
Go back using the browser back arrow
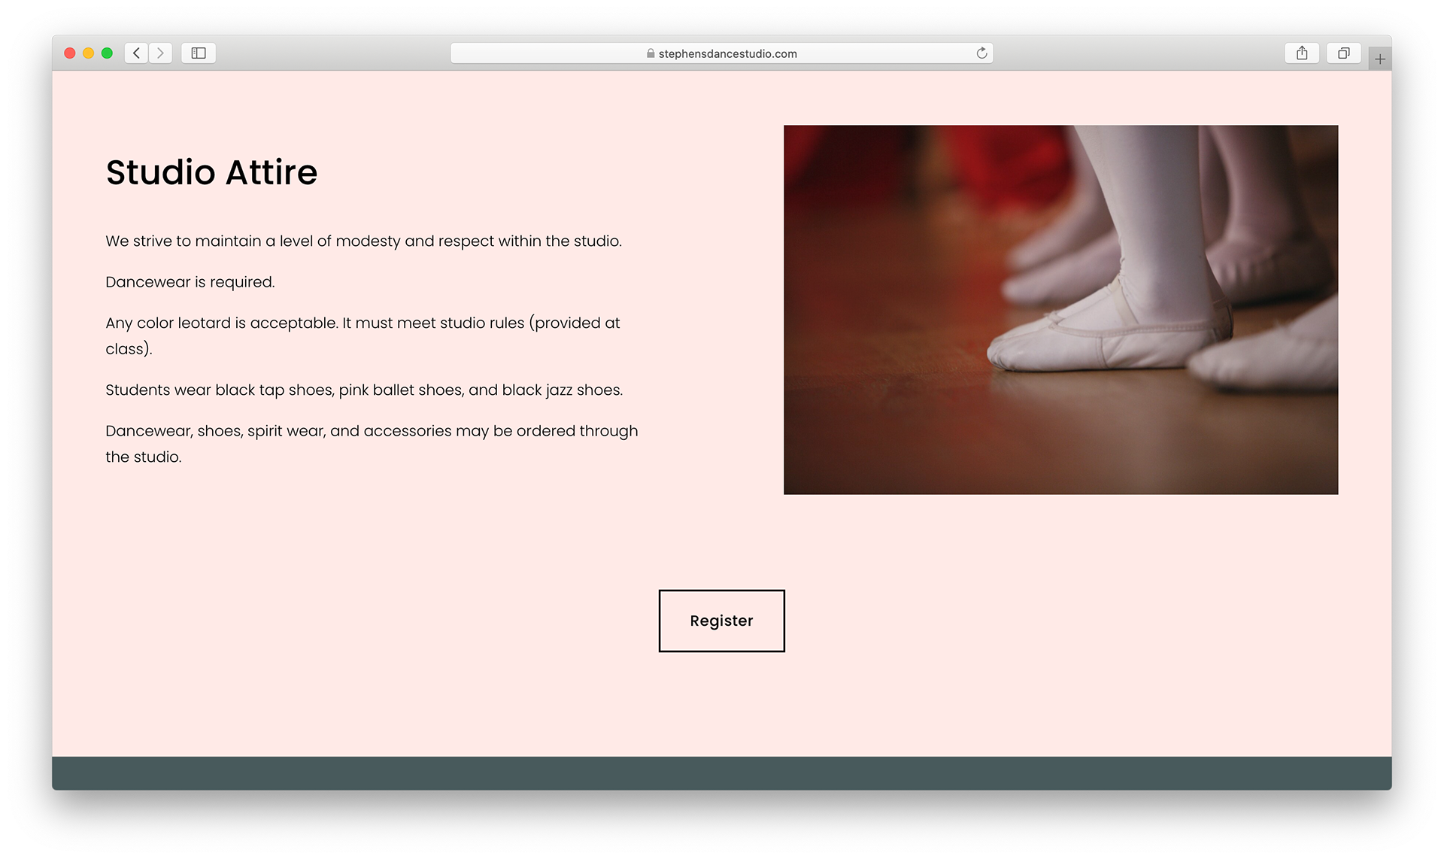click(136, 53)
